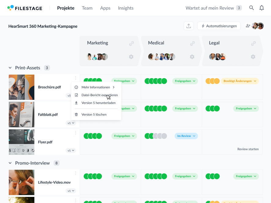The height and width of the screenshot is (203, 271).
Task: Open Medical reviewer group settings gear
Action: coord(192,57)
